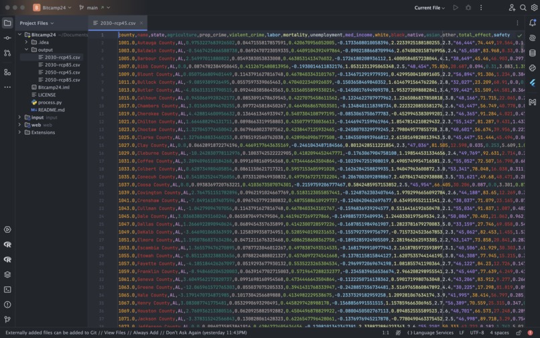Open the Notifications bell
This screenshot has width=540, height=338.
click(x=533, y=23)
